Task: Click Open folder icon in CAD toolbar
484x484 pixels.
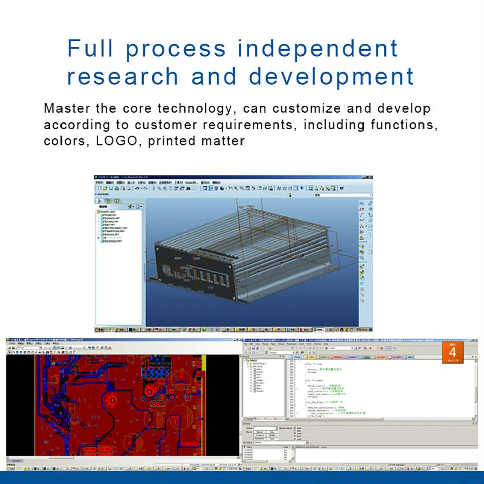Action: pos(105,188)
